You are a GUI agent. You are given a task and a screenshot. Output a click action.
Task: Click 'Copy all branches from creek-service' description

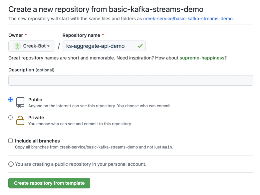tap(94, 147)
